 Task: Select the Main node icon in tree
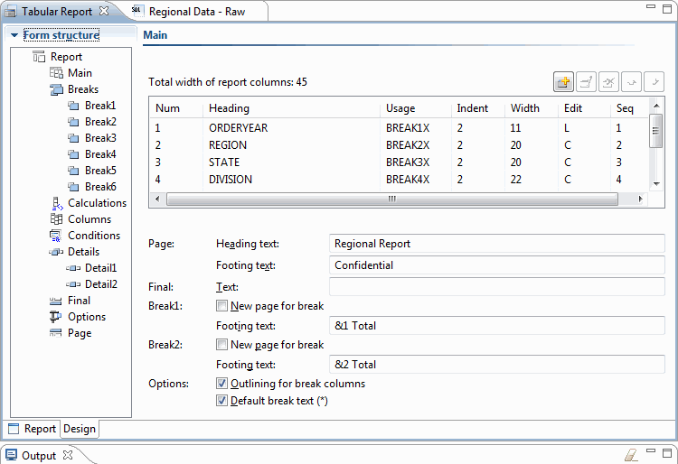point(56,73)
